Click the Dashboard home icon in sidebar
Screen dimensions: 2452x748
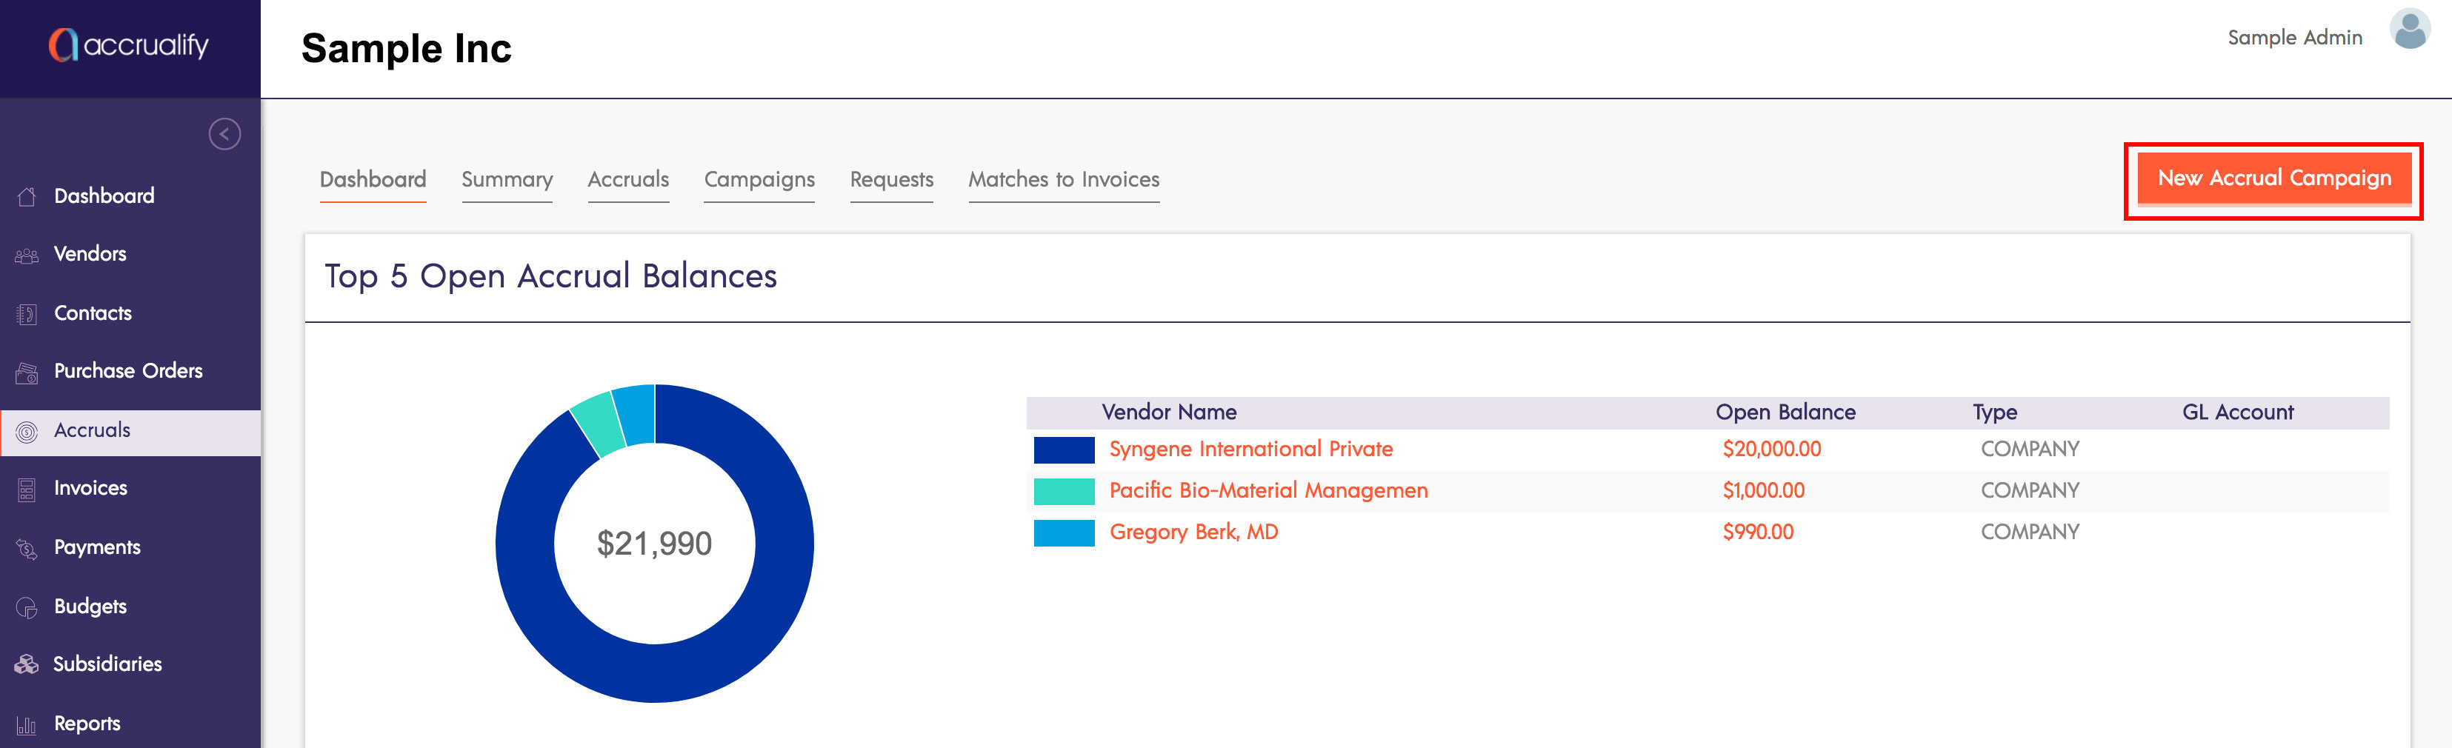[27, 196]
